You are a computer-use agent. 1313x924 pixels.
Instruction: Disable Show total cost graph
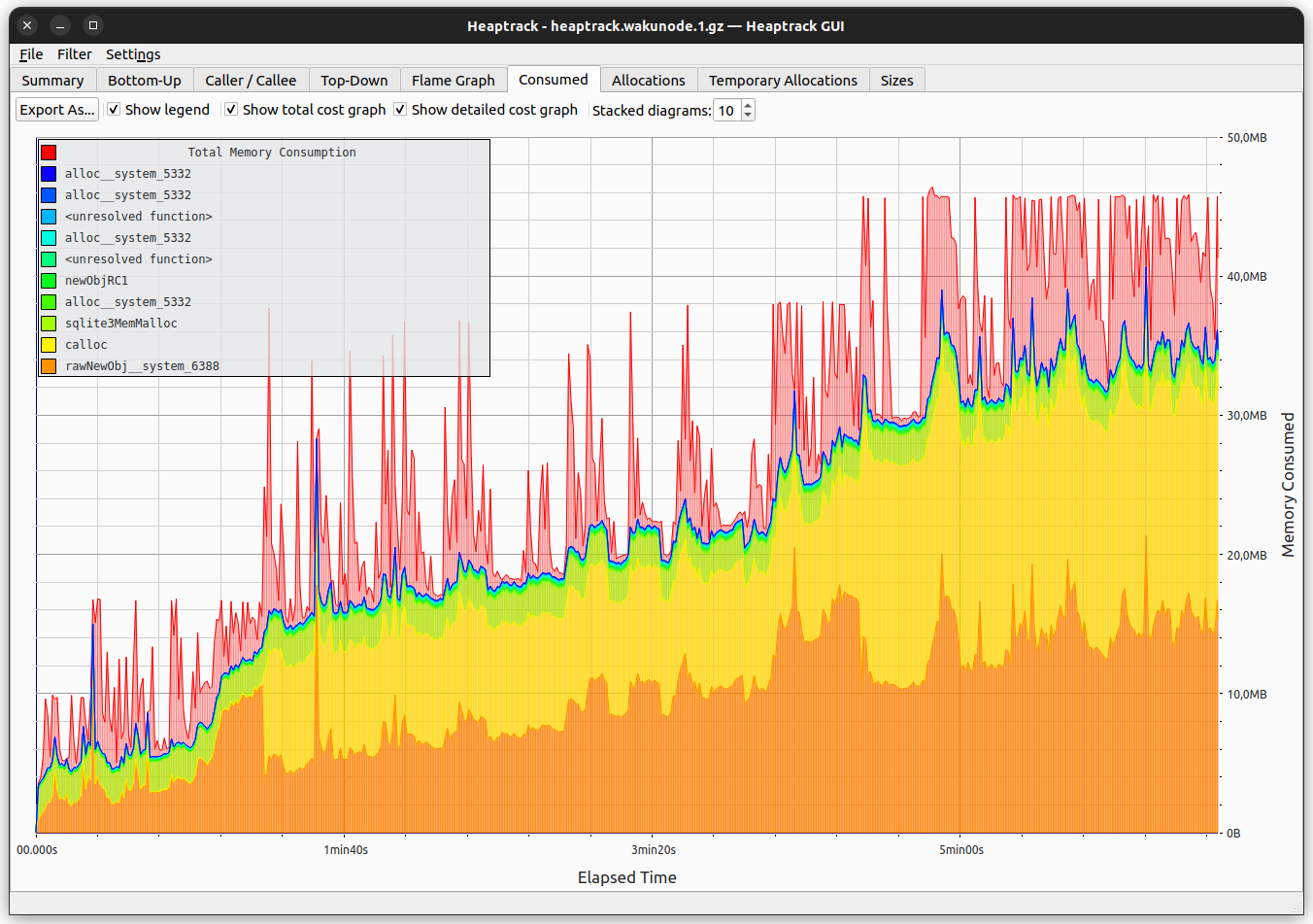[x=231, y=110]
